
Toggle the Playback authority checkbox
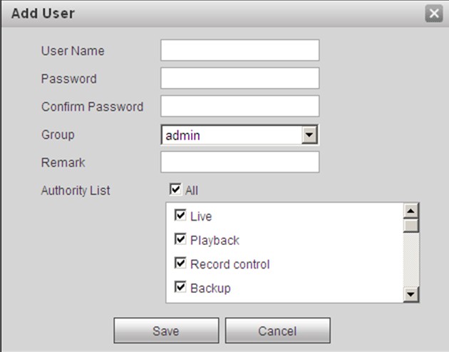180,239
